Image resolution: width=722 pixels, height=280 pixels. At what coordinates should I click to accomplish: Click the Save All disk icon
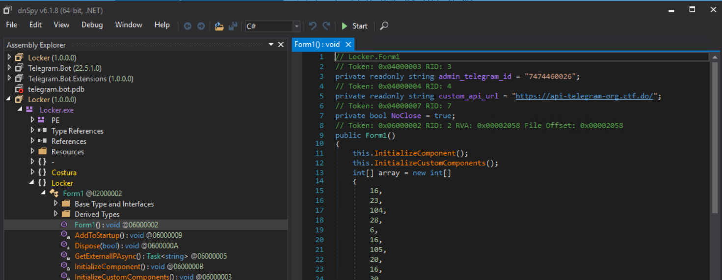233,26
